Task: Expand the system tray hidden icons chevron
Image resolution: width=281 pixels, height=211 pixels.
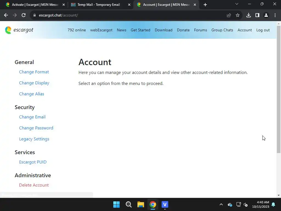Action: pyautogui.click(x=221, y=204)
